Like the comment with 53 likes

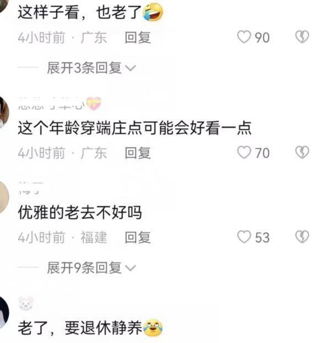244,237
